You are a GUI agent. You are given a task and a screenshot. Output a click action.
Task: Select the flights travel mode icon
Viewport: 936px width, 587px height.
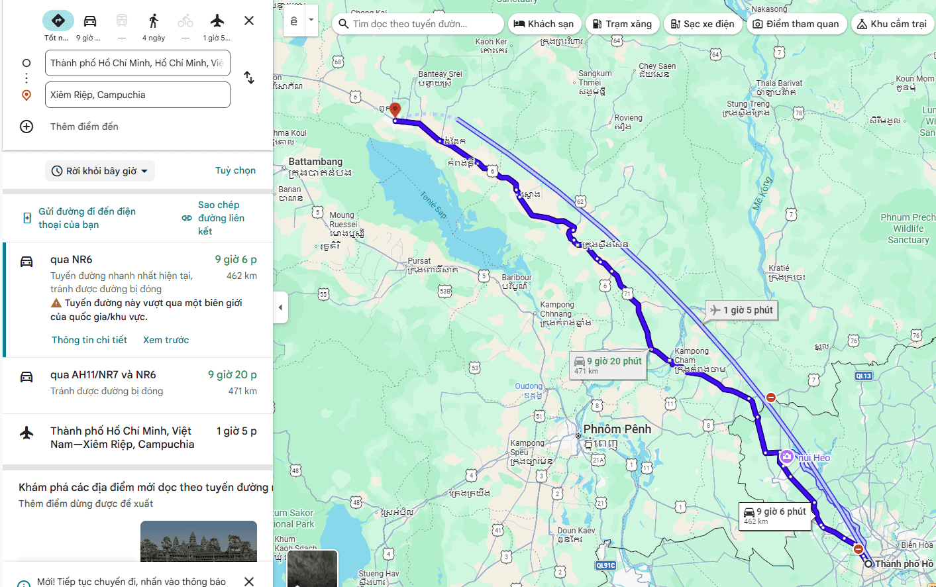[217, 21]
